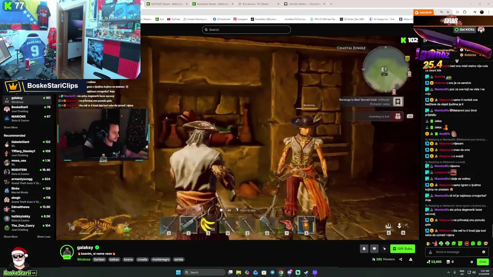Click the Kick search field
Image resolution: width=493 pixels, height=277 pixels.
246,30
